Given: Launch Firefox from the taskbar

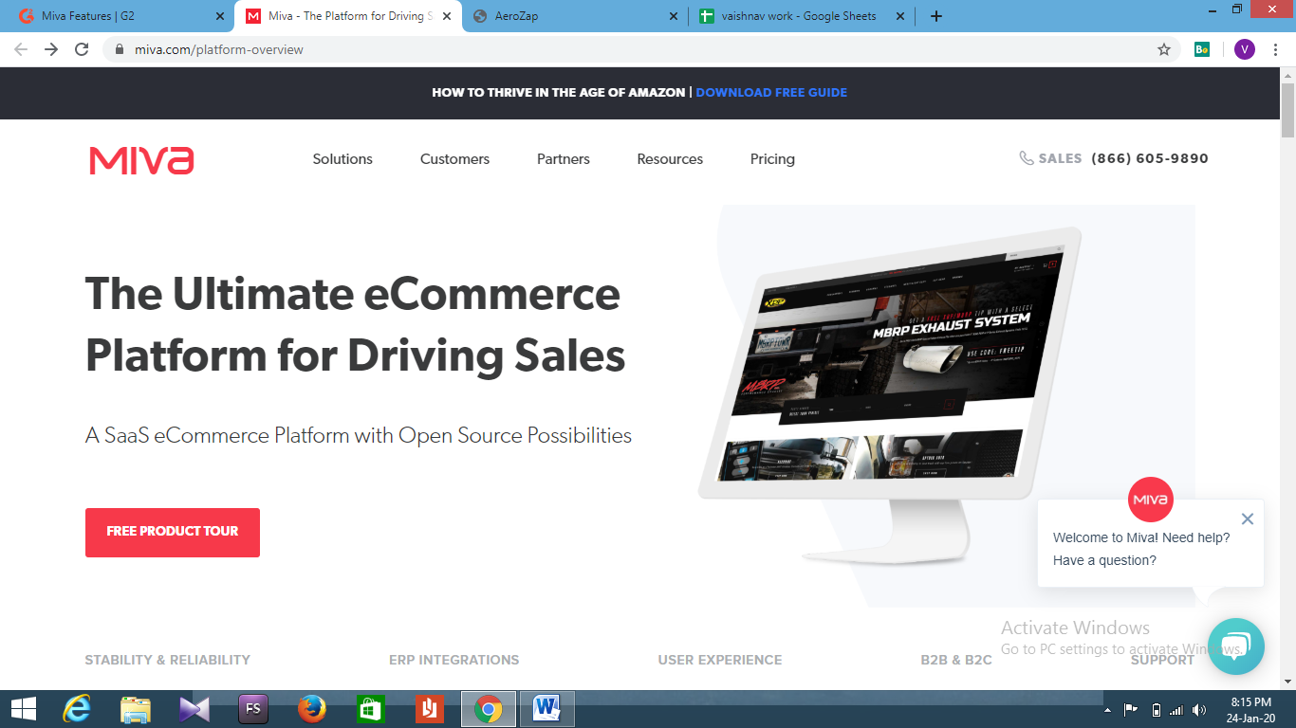Looking at the screenshot, I should (x=312, y=709).
